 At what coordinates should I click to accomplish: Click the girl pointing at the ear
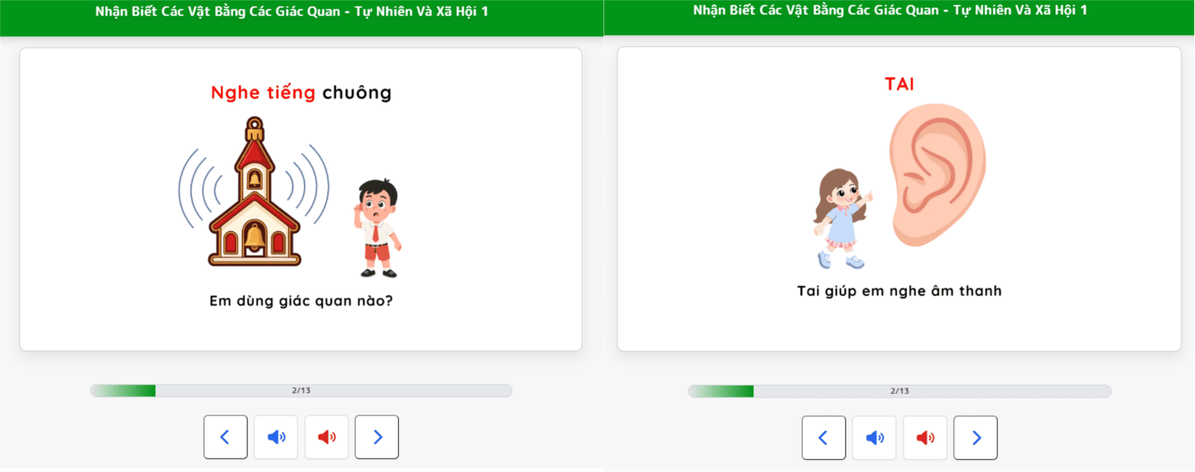pos(842,218)
